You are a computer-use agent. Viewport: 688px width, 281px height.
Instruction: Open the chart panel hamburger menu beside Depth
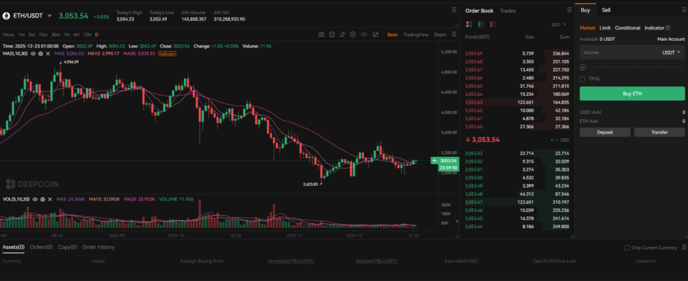pos(454,35)
